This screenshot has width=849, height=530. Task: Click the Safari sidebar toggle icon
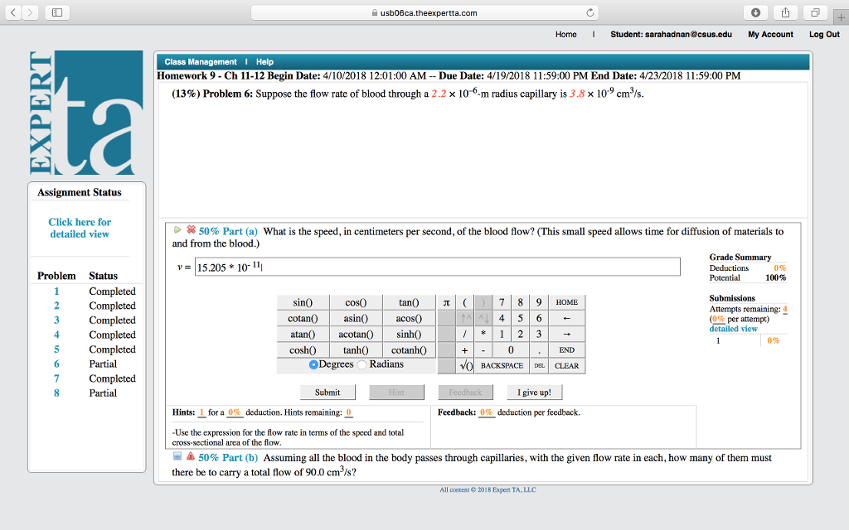56,13
